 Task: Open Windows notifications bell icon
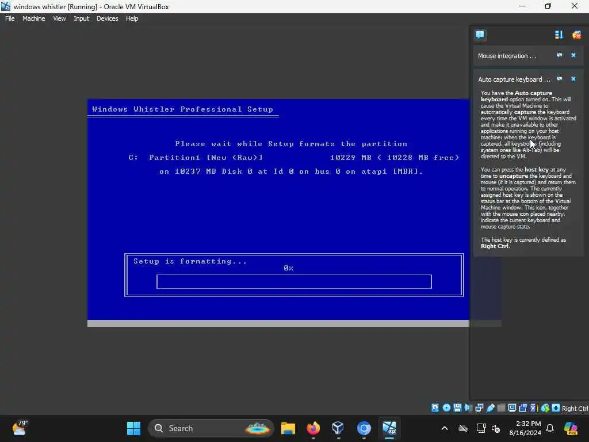coord(550,428)
